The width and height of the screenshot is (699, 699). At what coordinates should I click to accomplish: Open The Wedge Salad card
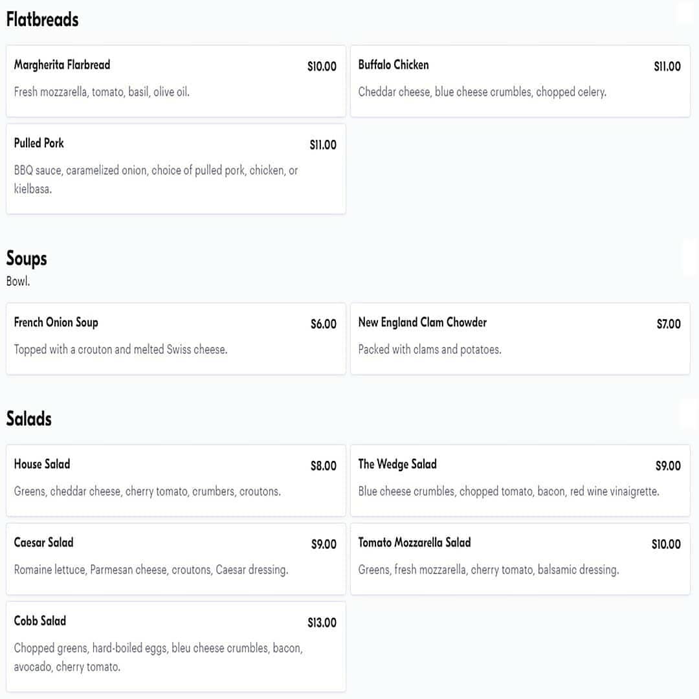coord(520,480)
